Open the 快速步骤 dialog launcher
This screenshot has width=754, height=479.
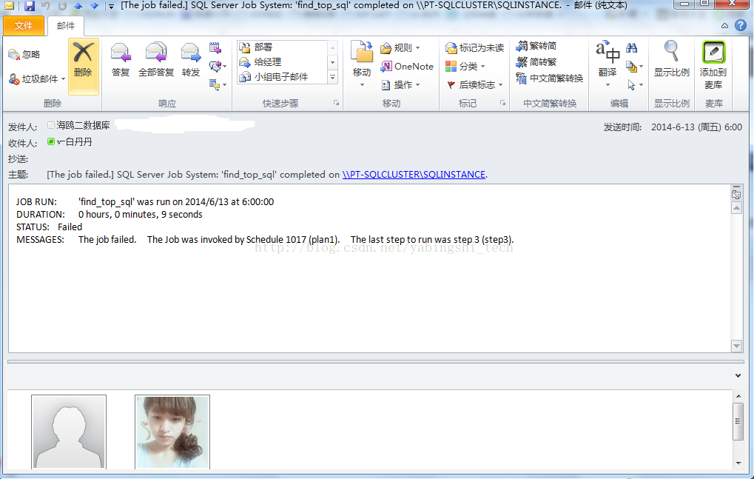click(x=336, y=103)
